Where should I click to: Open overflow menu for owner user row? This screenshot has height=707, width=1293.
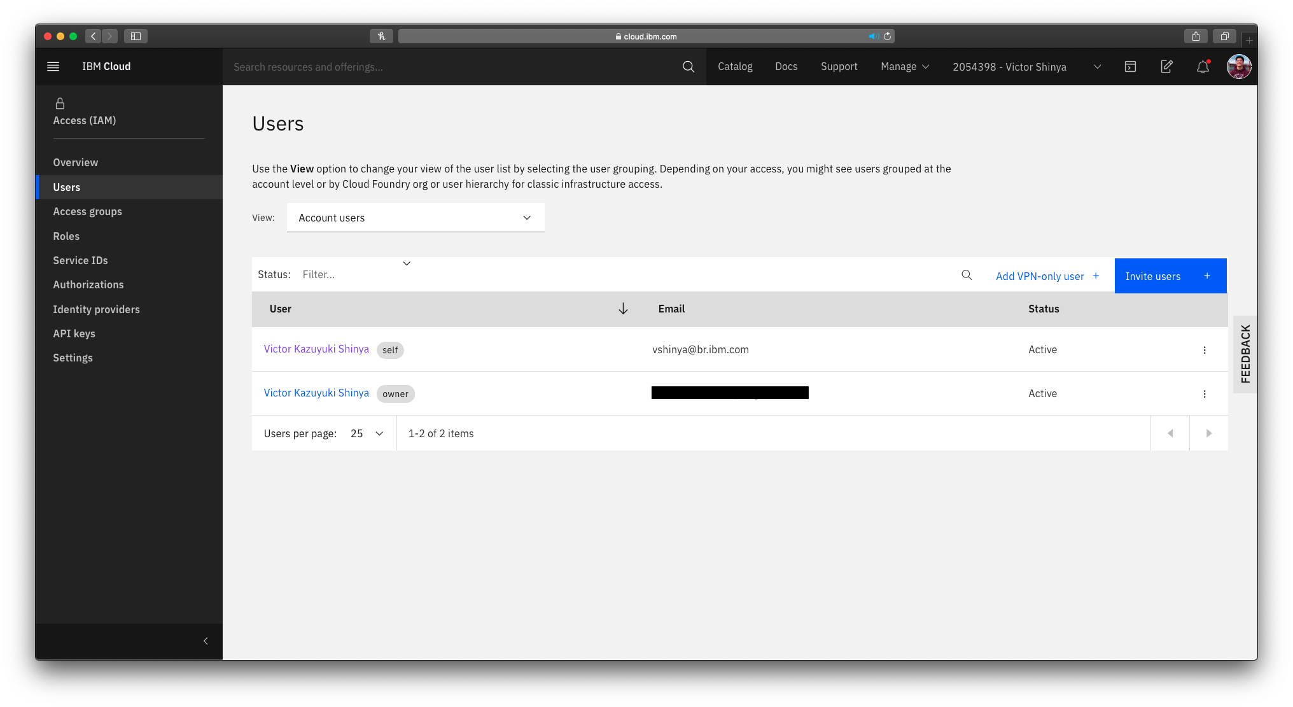(x=1204, y=394)
